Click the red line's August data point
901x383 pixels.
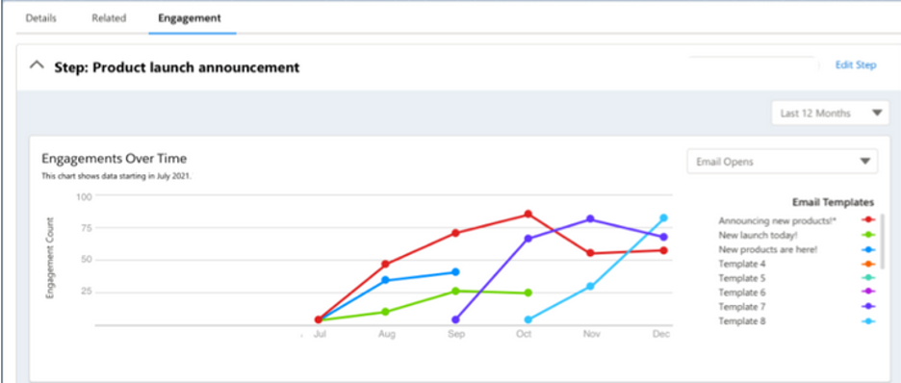[x=386, y=264]
